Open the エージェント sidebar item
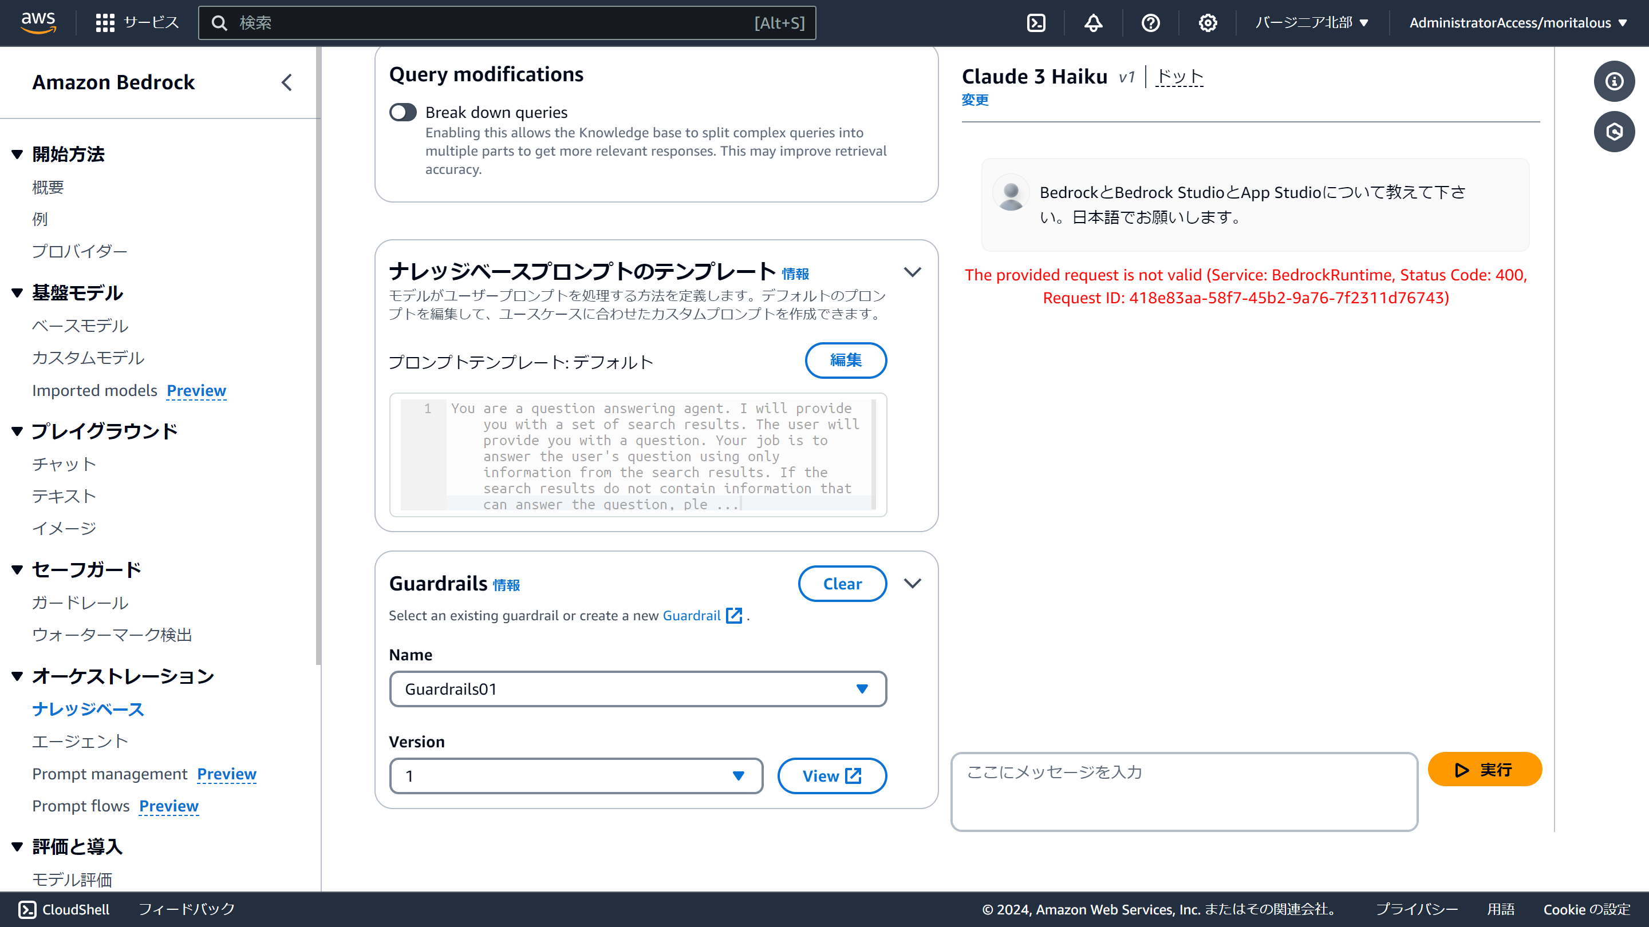 pos(80,742)
